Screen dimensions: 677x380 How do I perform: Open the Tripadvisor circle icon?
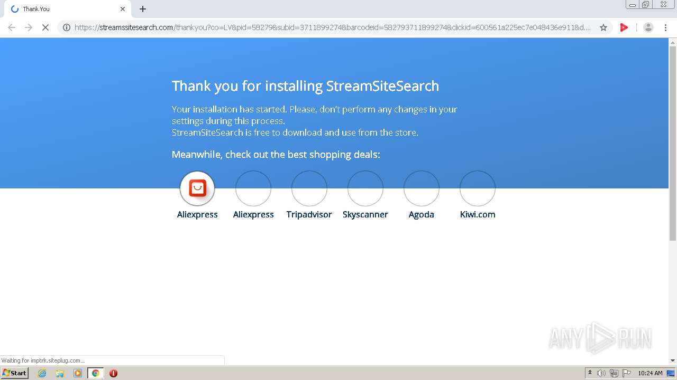309,188
